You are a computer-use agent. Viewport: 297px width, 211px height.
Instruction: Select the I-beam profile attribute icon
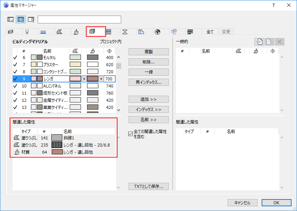click(x=125, y=32)
